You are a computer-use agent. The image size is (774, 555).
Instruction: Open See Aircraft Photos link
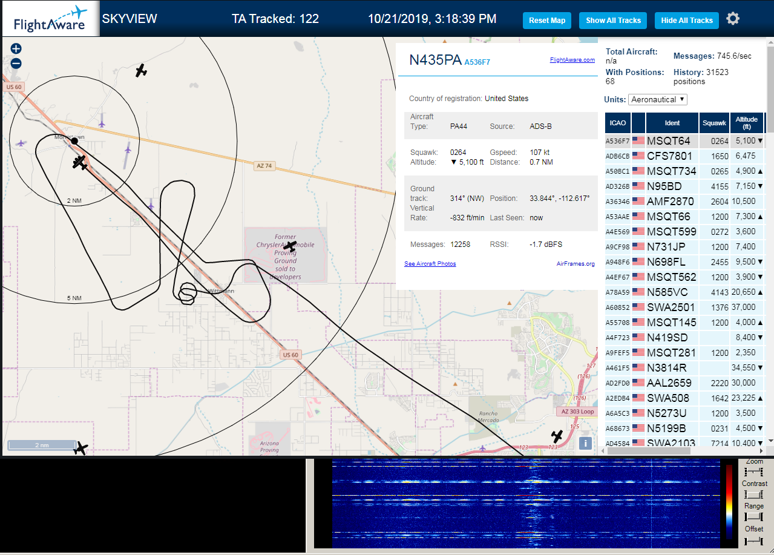click(x=430, y=264)
